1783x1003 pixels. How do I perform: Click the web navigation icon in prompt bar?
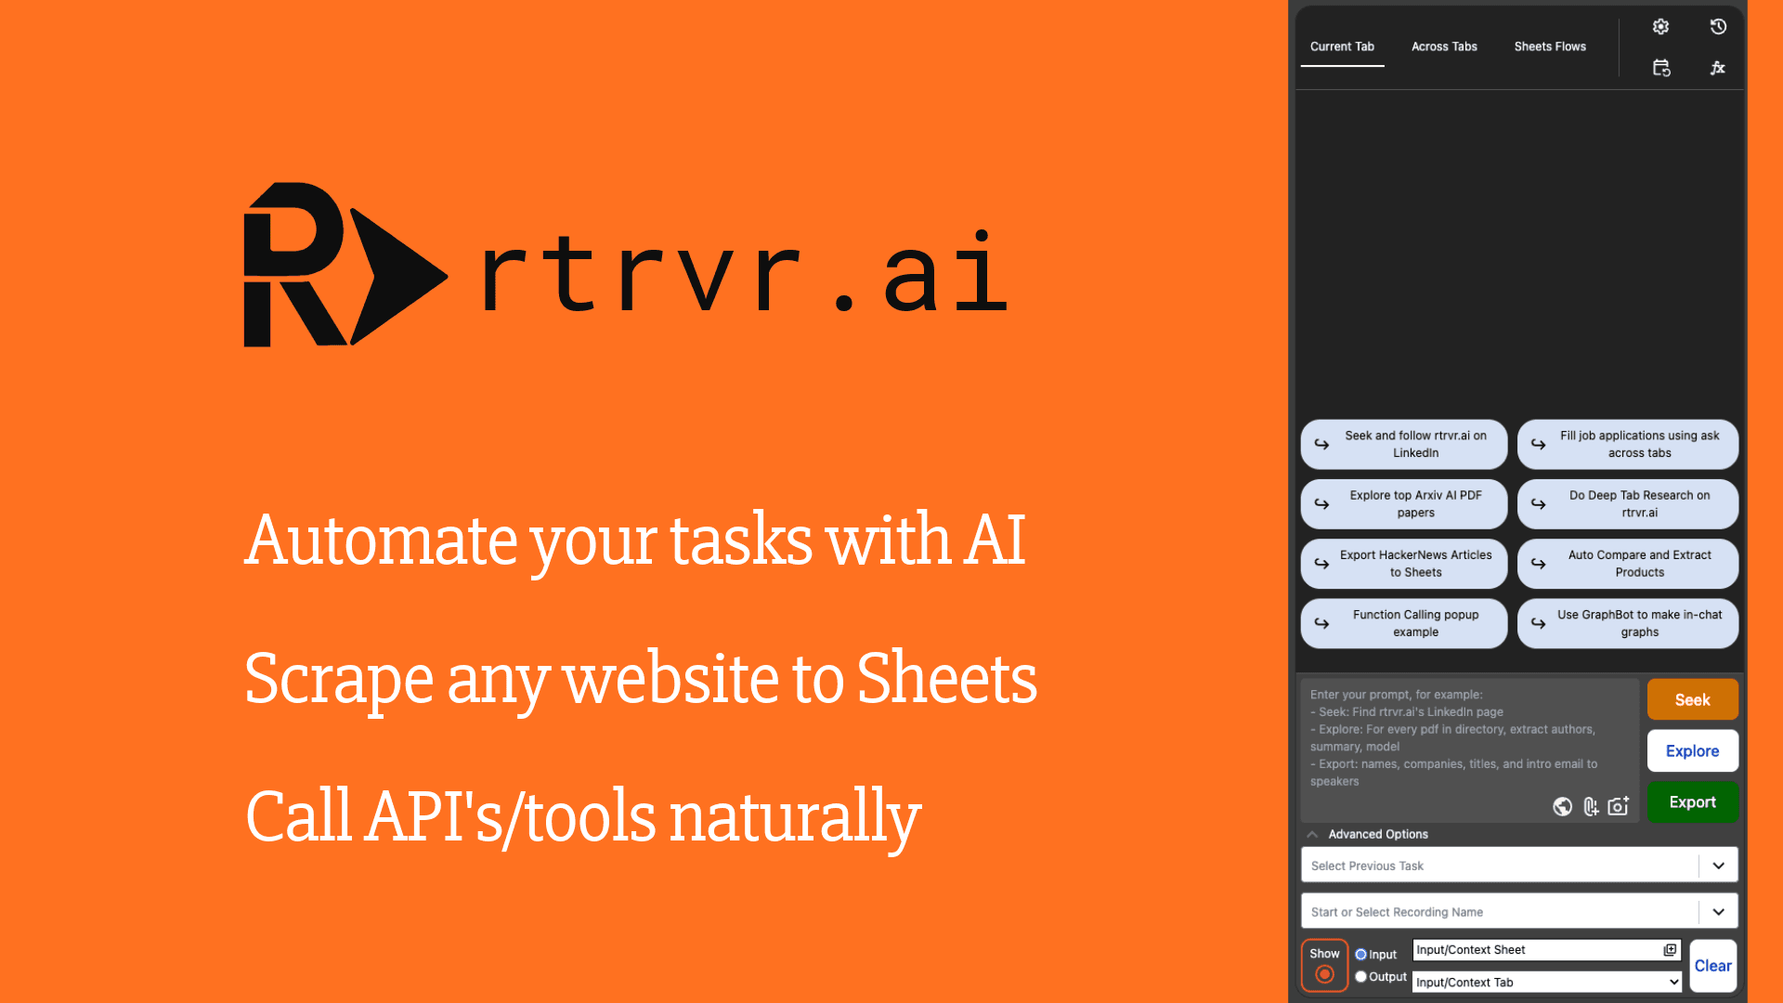(x=1563, y=806)
